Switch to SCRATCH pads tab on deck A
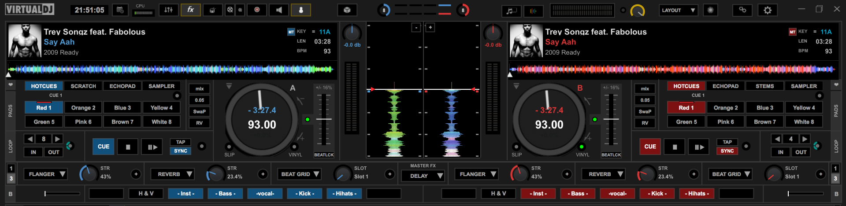This screenshot has height=206, width=846. click(83, 86)
